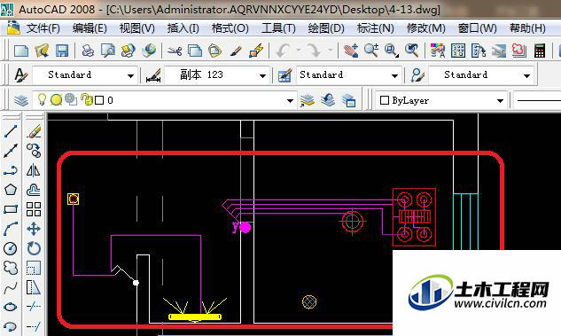This screenshot has width=561, height=336.
Task: Activate the Mirror modify tool
Action: click(34, 170)
